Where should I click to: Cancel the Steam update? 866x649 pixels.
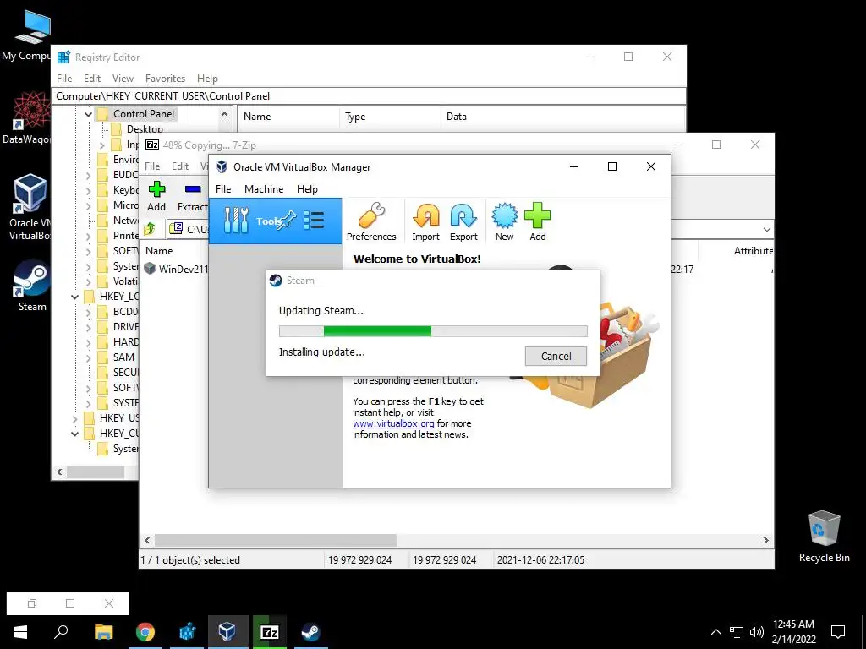[556, 356]
